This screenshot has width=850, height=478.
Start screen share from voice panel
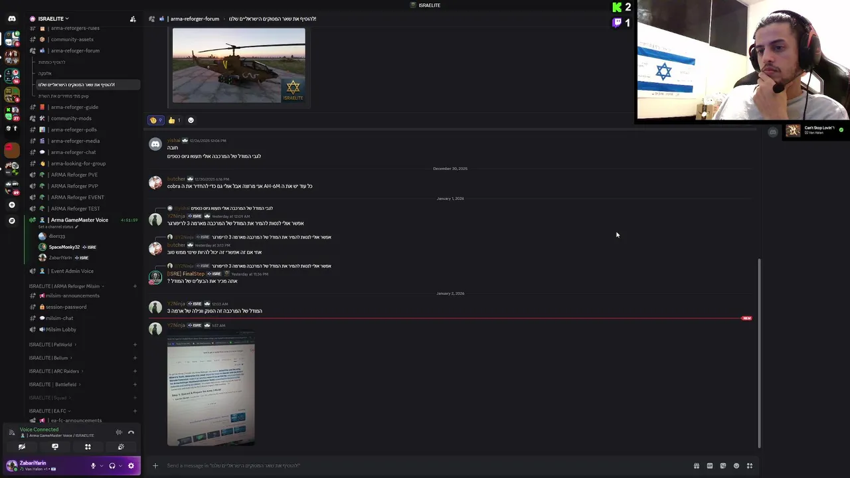click(55, 447)
